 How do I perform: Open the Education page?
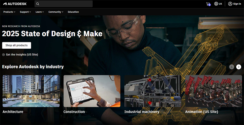coord(73,12)
